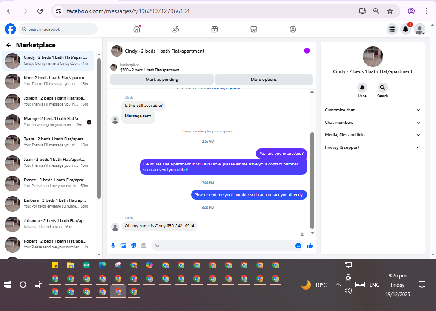Viewport: 436px width, 311px height.
Task: Open the Juan conversation
Action: pyautogui.click(x=48, y=163)
